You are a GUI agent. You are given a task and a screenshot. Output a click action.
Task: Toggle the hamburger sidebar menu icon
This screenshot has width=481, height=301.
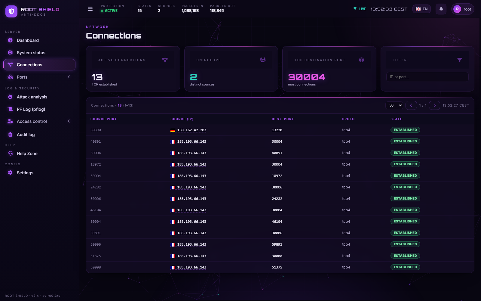90,9
